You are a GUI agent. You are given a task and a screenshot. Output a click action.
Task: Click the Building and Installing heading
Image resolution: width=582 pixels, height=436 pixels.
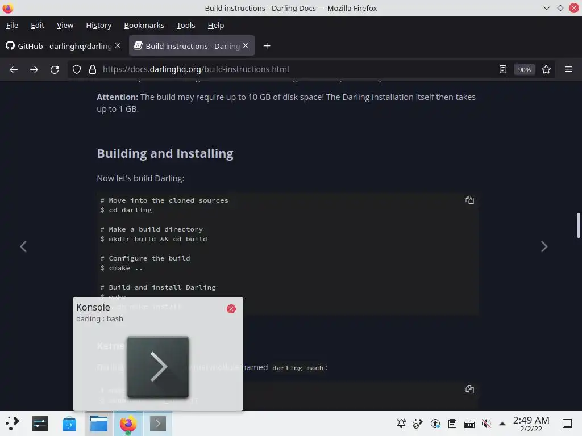click(165, 153)
